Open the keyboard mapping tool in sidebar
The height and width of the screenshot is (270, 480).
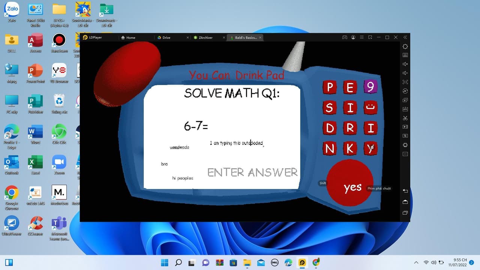click(x=405, y=55)
